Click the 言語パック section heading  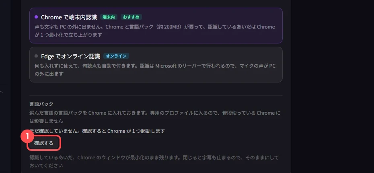click(x=41, y=104)
